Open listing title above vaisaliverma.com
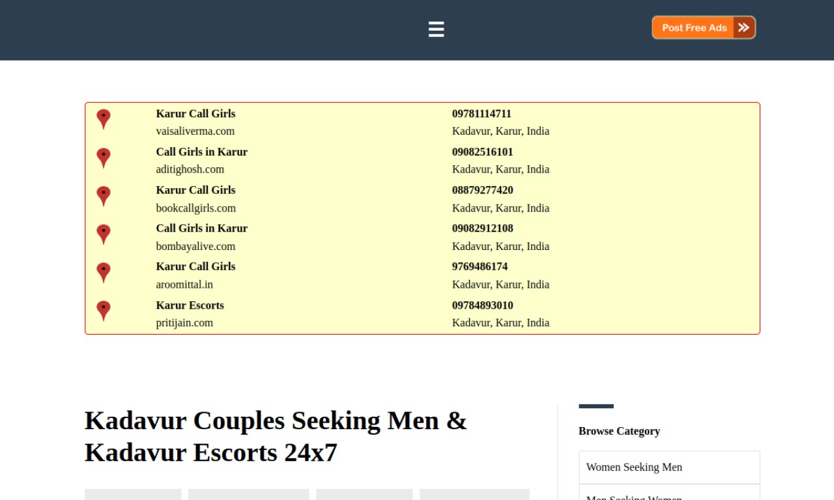This screenshot has width=834, height=500. [x=195, y=113]
